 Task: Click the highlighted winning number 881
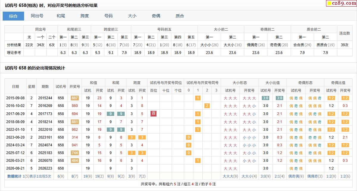75,122
